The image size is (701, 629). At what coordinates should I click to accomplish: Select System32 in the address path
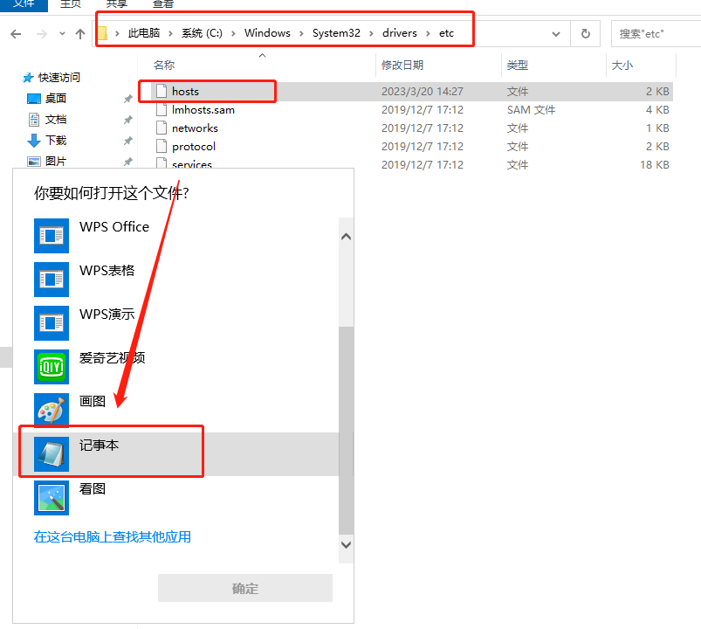(x=336, y=33)
